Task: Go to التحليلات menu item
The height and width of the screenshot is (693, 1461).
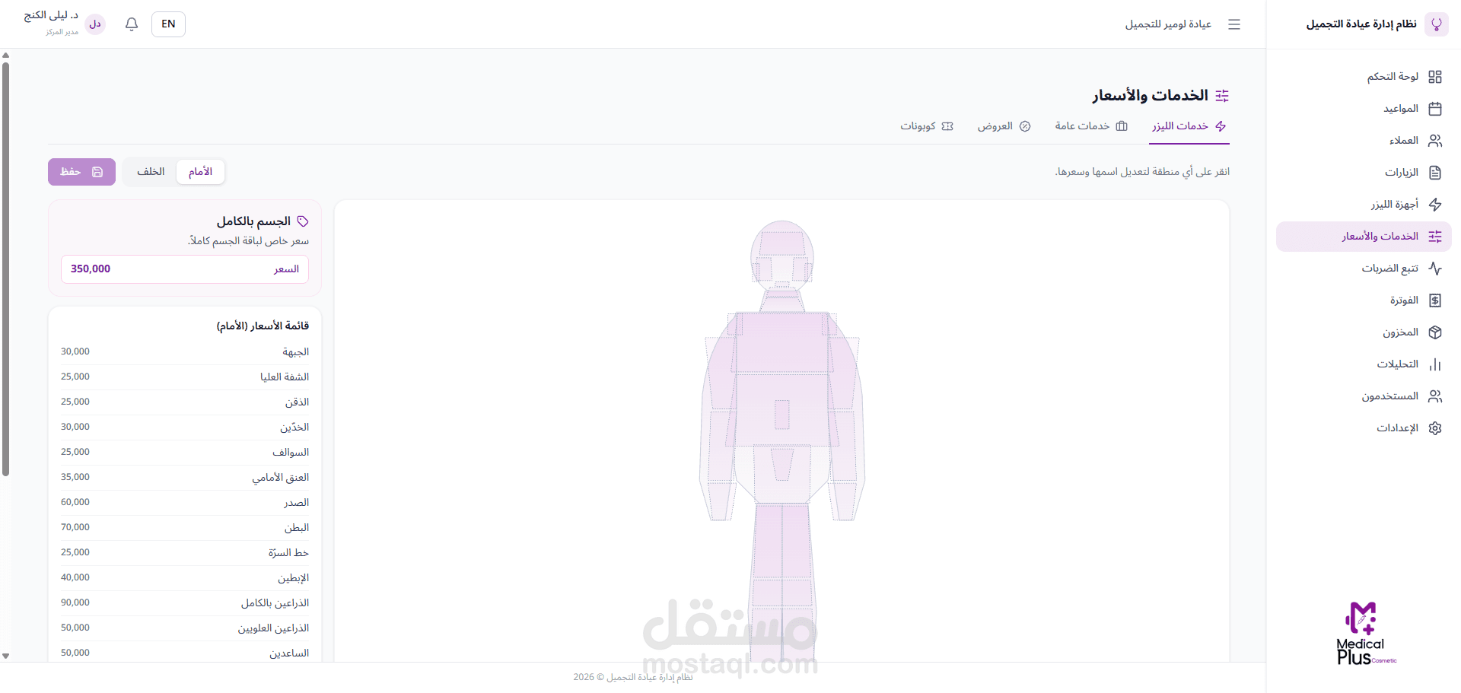Action: [x=1364, y=364]
